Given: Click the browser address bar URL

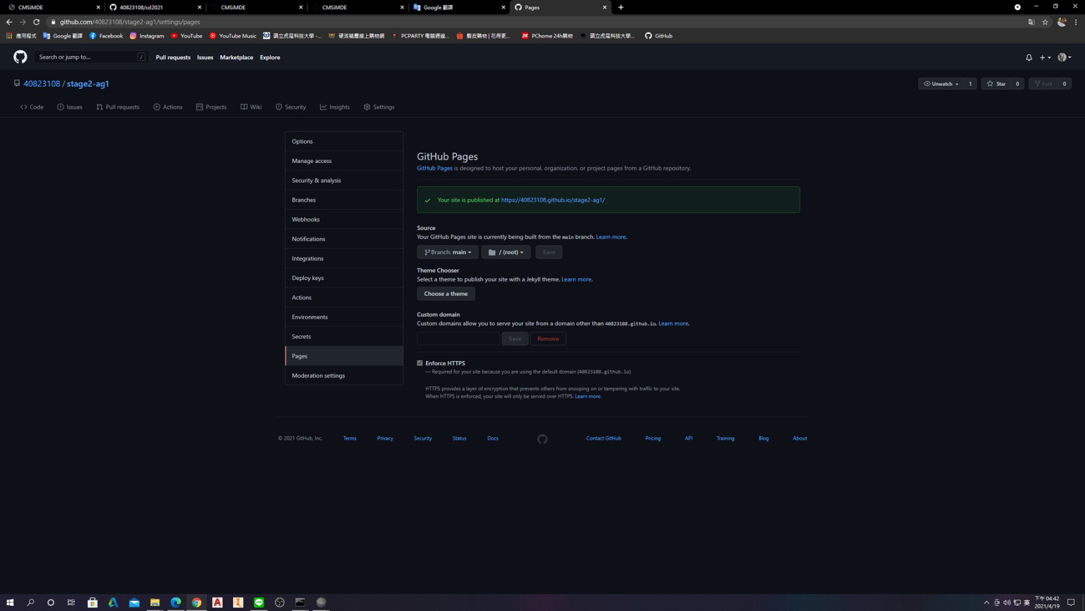Looking at the screenshot, I should pyautogui.click(x=130, y=22).
